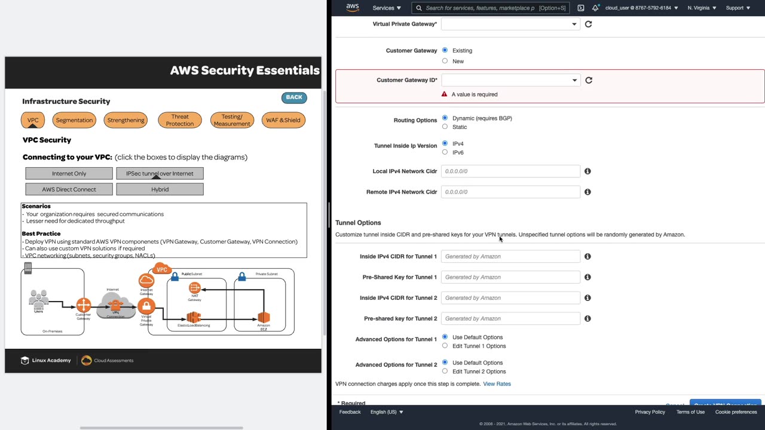Image resolution: width=765 pixels, height=430 pixels.
Task: Show info for Pre-shared key Tunnel 2
Action: [x=587, y=318]
